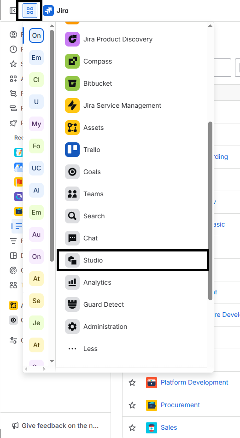
Task: Collapse the app list with Less
Action: (132, 349)
